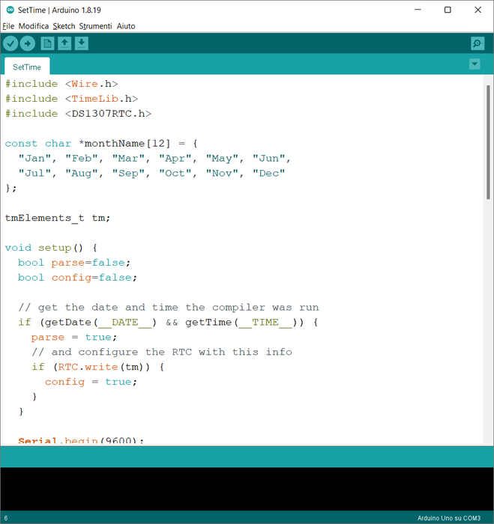Click the tmElements_t tm; line

click(x=58, y=218)
